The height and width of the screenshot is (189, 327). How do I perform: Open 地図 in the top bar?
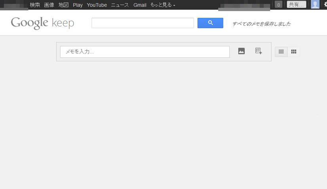63,5
